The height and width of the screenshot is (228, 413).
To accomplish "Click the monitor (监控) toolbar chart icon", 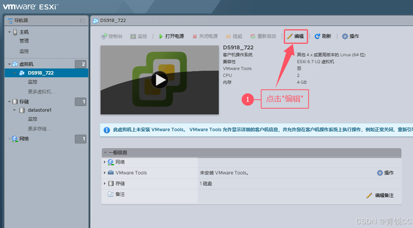I will click(133, 36).
